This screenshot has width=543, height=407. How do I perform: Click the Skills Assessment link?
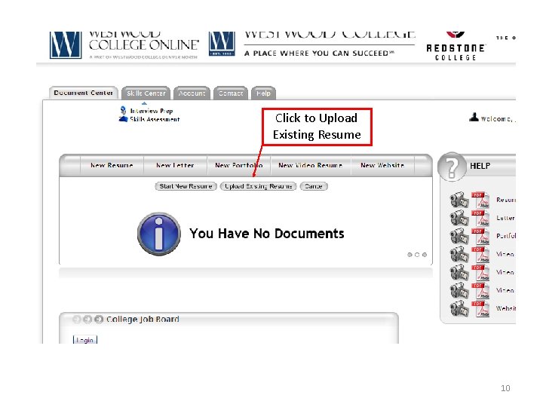point(155,119)
